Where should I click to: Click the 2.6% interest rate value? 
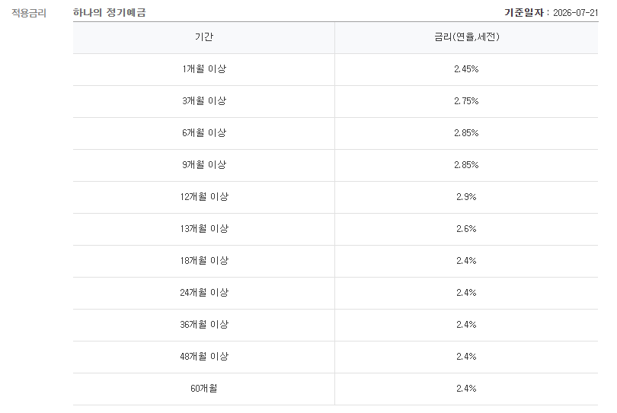pyautogui.click(x=466, y=229)
